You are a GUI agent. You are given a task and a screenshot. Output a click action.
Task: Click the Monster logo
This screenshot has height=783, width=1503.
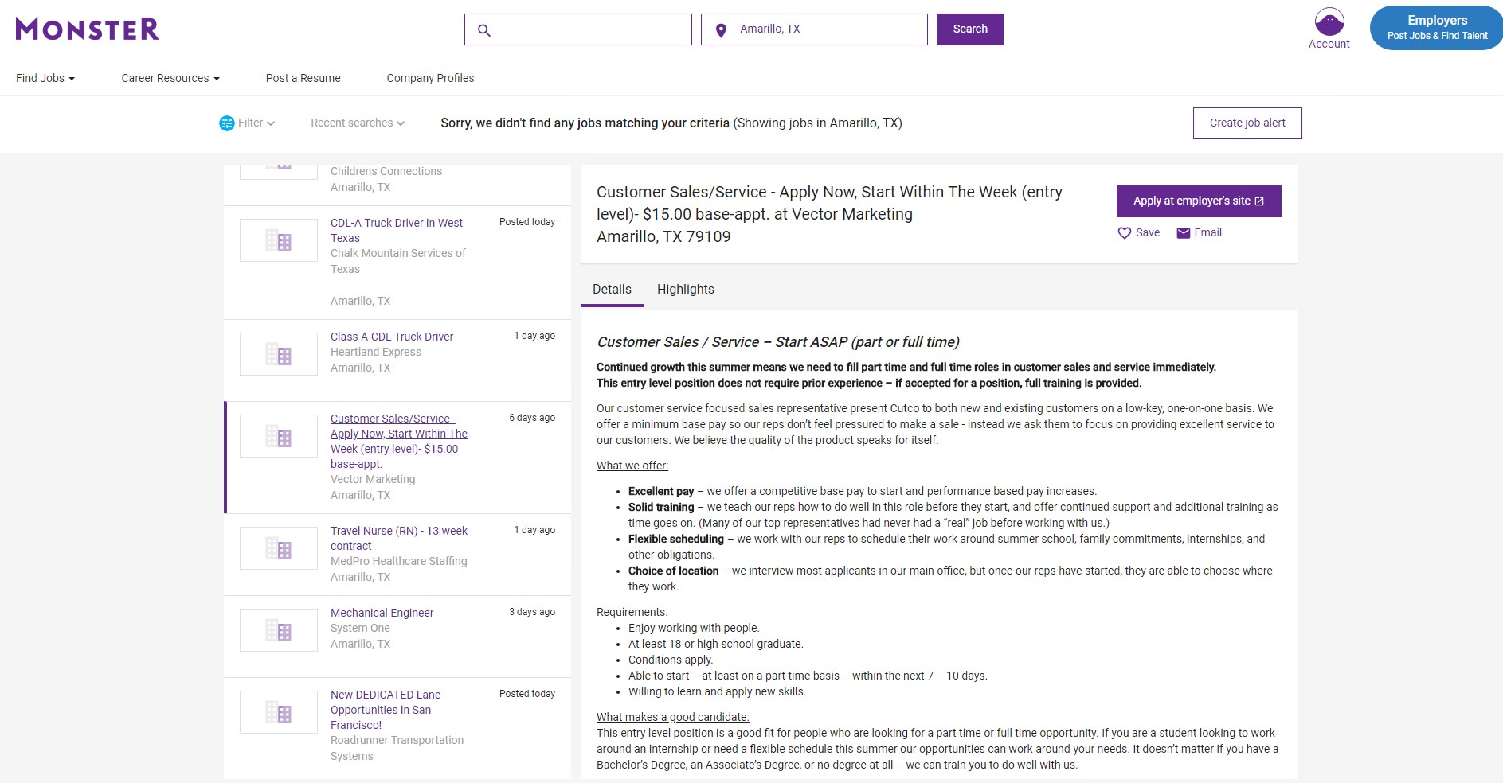pos(88,29)
